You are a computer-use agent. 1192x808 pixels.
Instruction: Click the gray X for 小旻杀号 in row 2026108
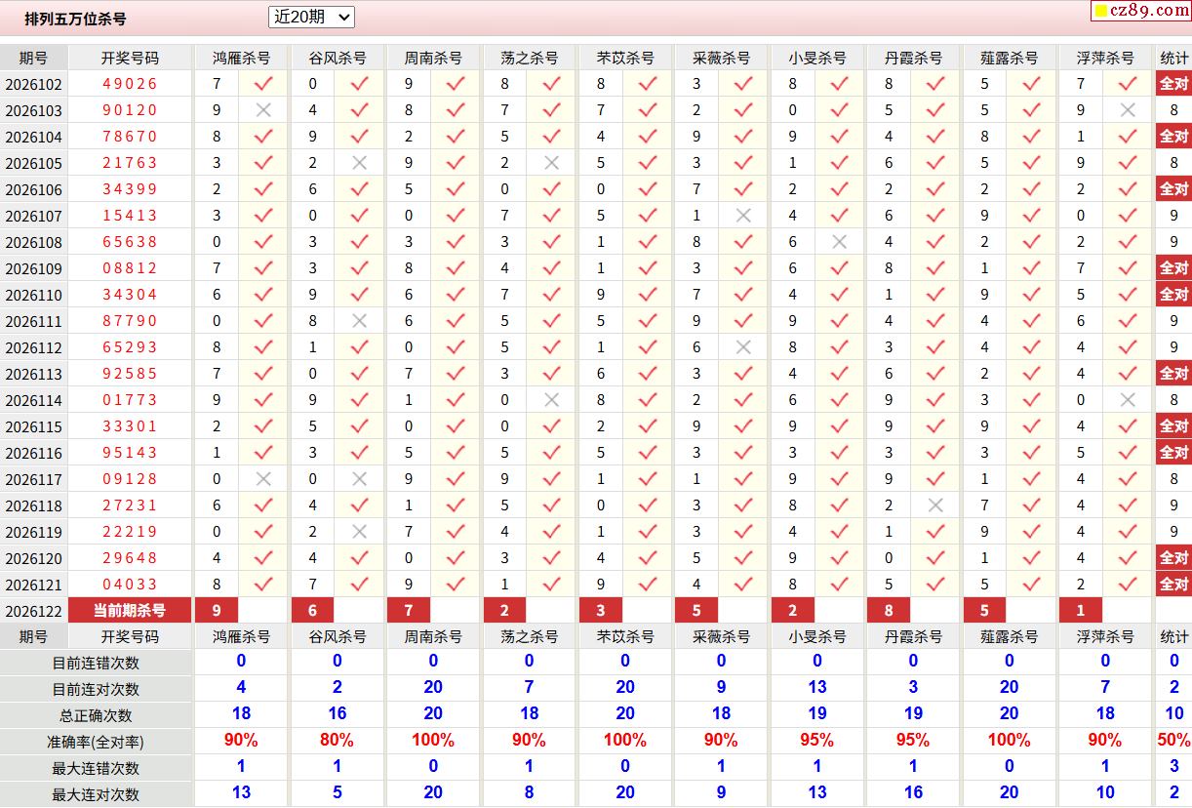[839, 242]
